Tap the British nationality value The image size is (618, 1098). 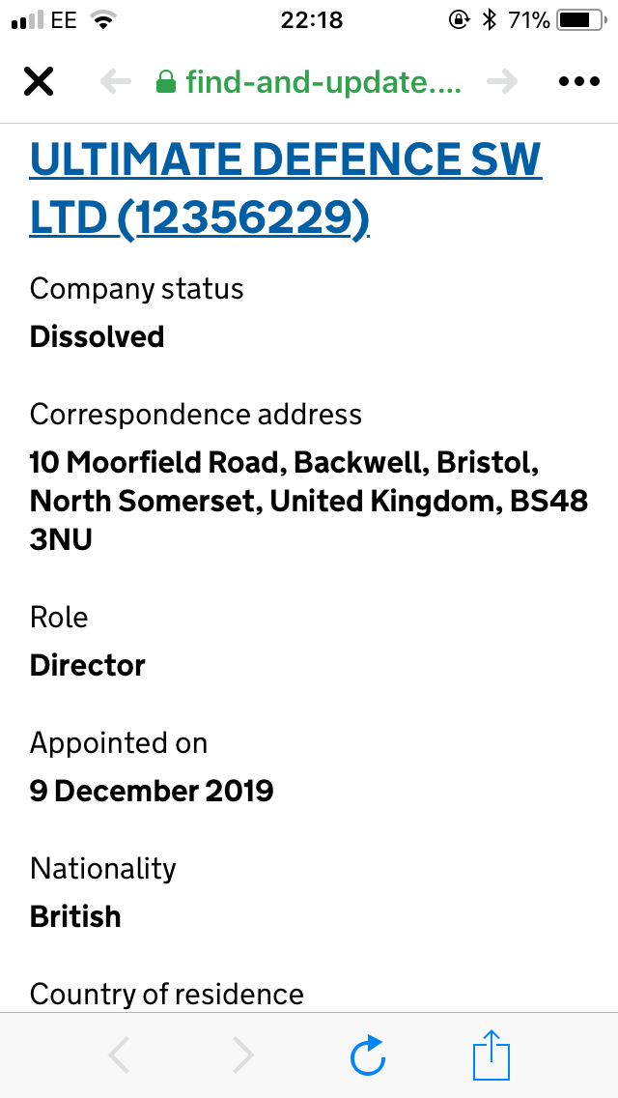[x=75, y=916]
